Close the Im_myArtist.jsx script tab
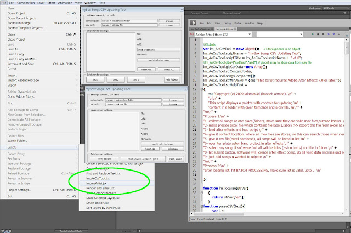Viewport: 351px width, 233px height. pyautogui.click(x=235, y=29)
